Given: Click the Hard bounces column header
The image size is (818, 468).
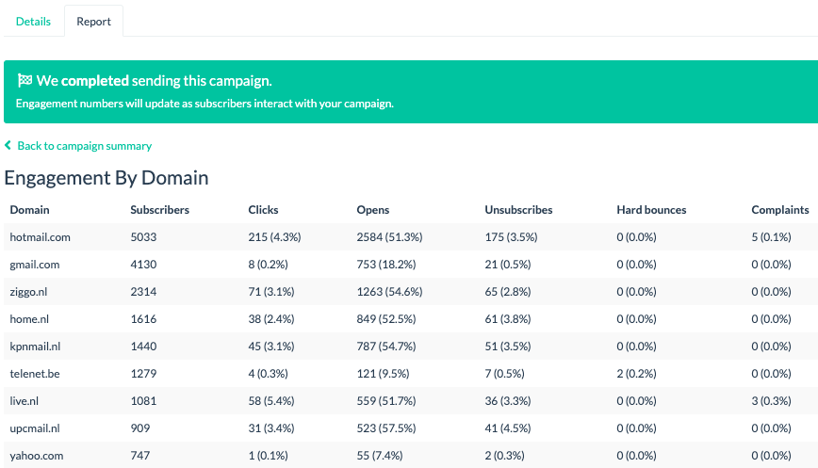Looking at the screenshot, I should (x=651, y=210).
